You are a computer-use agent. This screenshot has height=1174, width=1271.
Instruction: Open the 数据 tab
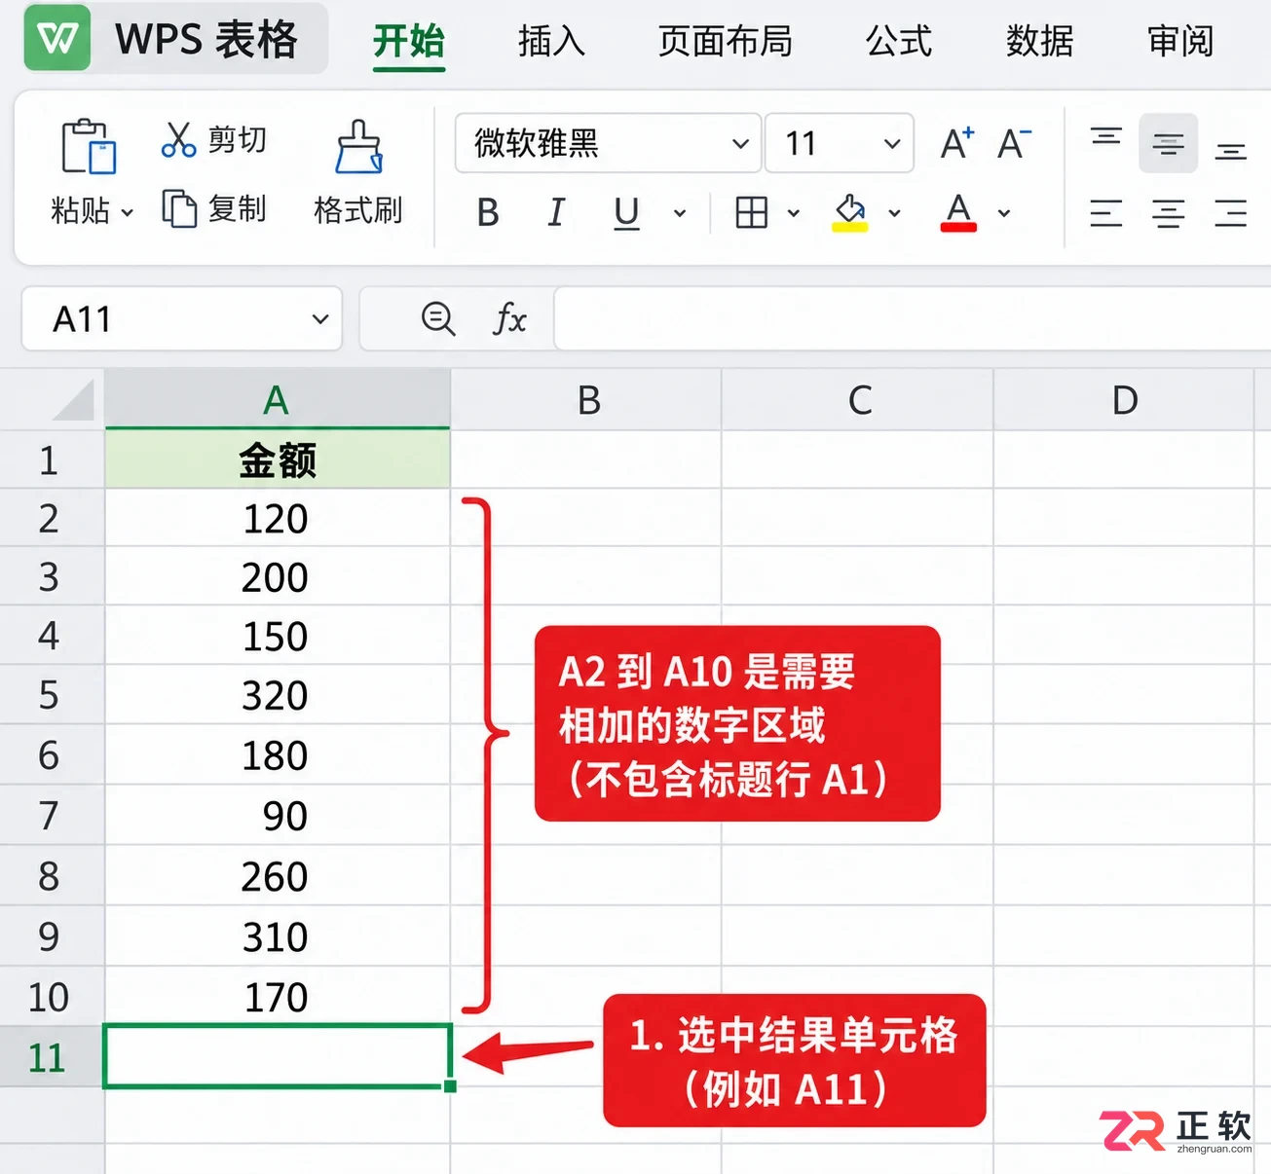point(1039,42)
